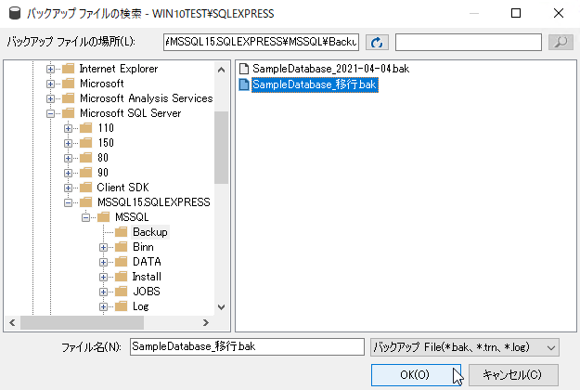Click the Client SDK folder icon
Viewport: 580px width, 390px height.
tap(85, 188)
